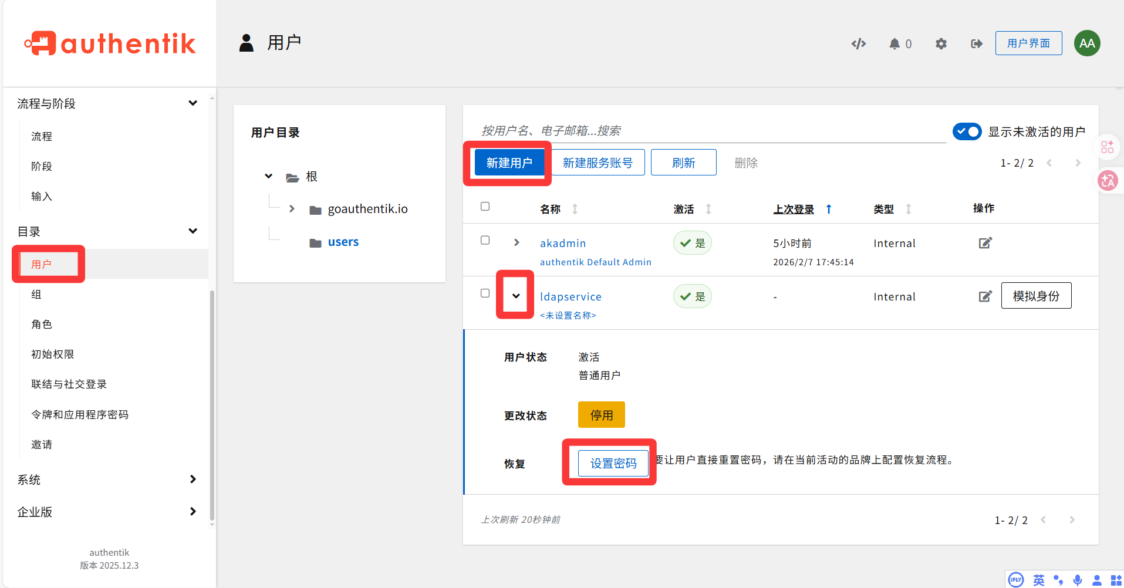This screenshot has height=588, width=1124.
Task: Check the akadmin row checkbox
Action: click(485, 240)
